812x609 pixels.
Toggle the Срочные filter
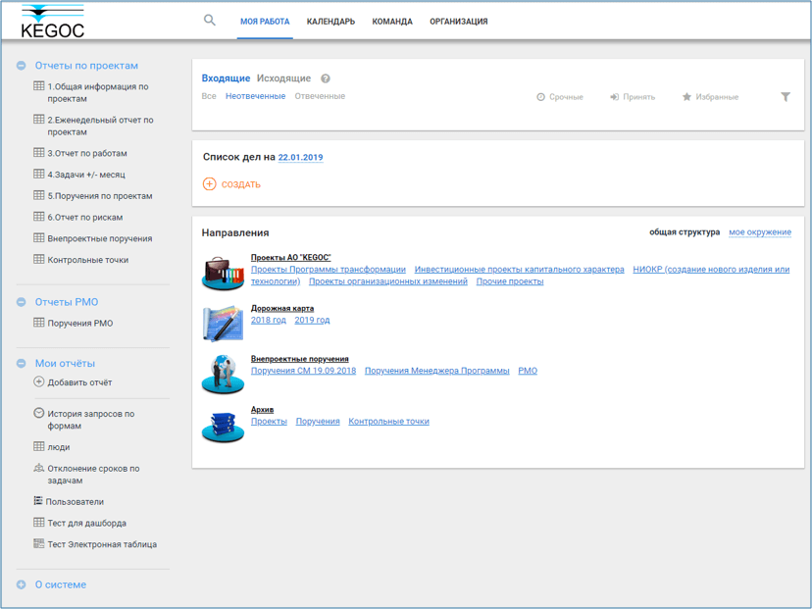click(x=560, y=97)
